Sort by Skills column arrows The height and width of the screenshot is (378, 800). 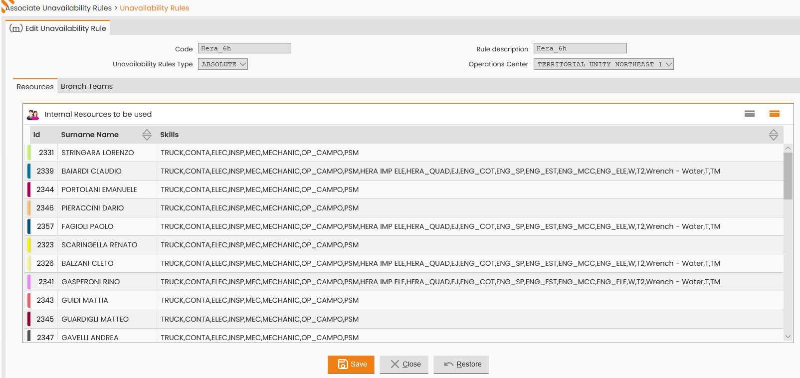point(773,135)
